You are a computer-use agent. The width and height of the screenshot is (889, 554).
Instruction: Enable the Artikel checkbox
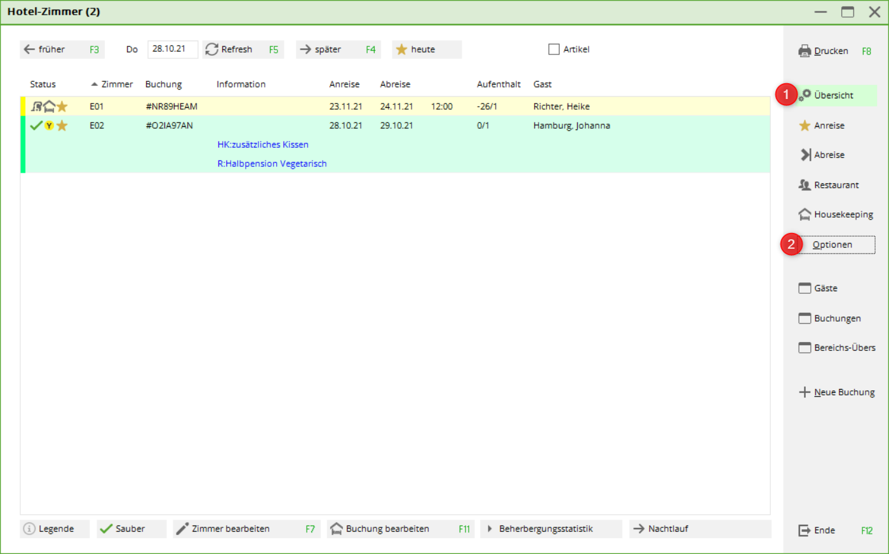click(x=554, y=49)
